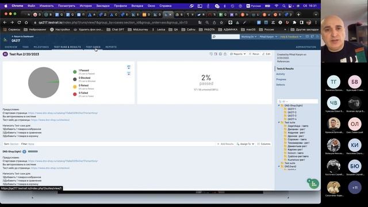Switch to the Reports tab
Image resolution: width=368 pixels, height=207 pixels.
(x=111, y=47)
